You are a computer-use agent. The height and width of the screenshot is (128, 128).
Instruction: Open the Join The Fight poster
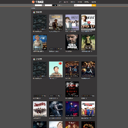(x=72, y=89)
